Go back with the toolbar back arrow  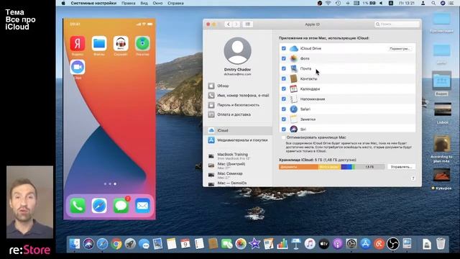pos(229,24)
